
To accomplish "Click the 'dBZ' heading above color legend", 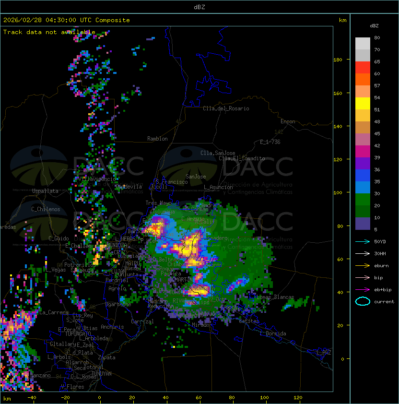I will tap(374, 26).
